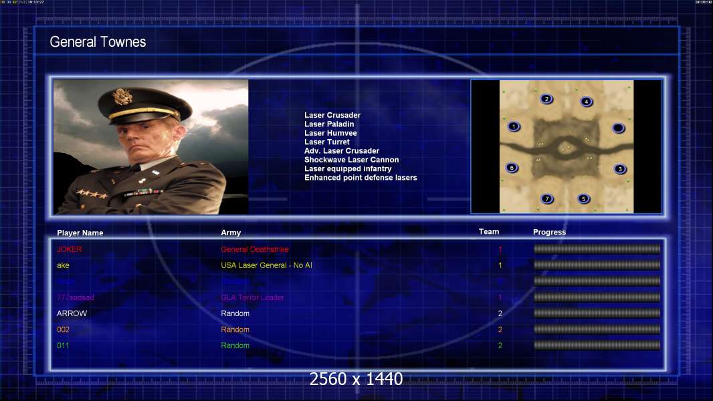Viewport: 713px width, 401px height.
Task: Click the Team column header
Action: pyautogui.click(x=489, y=232)
